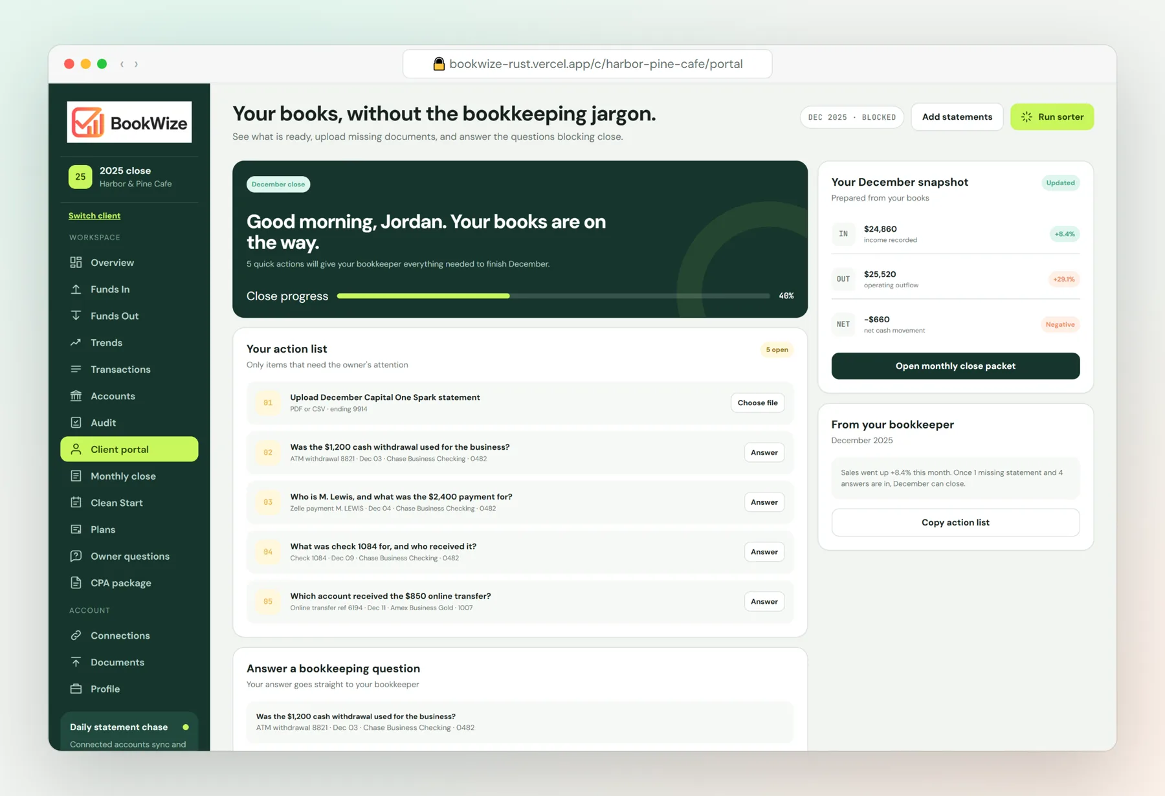The height and width of the screenshot is (796, 1165).
Task: Click the Client portal person icon
Action: point(76,449)
